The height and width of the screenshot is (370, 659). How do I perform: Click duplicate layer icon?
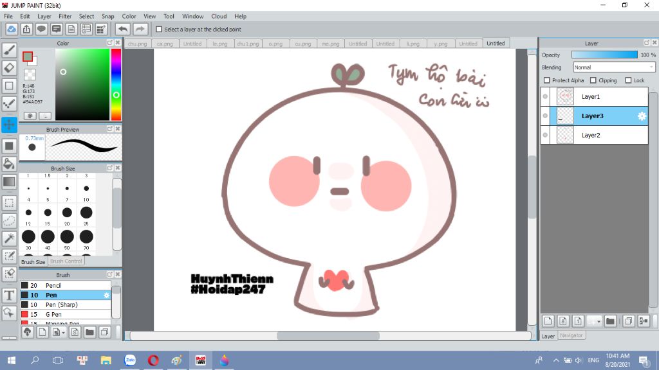(x=628, y=321)
